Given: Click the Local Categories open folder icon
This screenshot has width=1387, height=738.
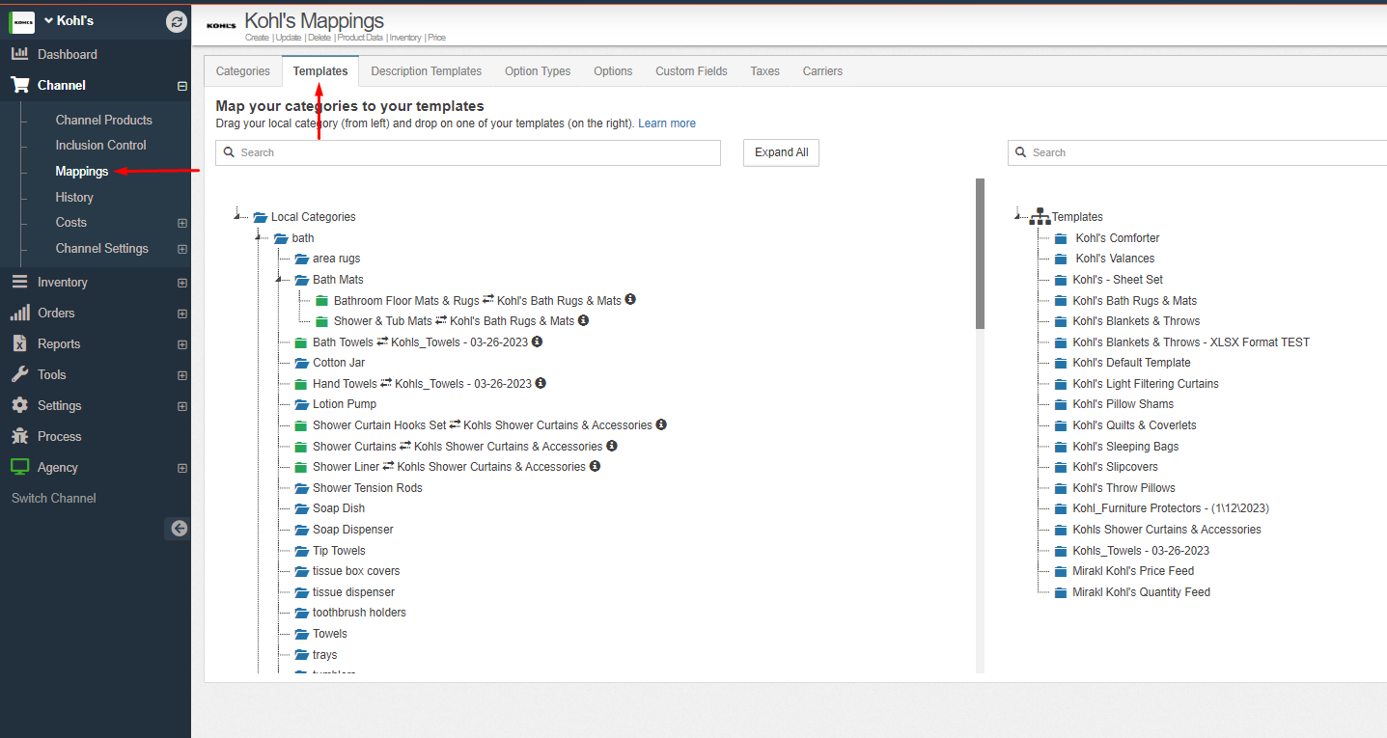Looking at the screenshot, I should click(x=260, y=217).
